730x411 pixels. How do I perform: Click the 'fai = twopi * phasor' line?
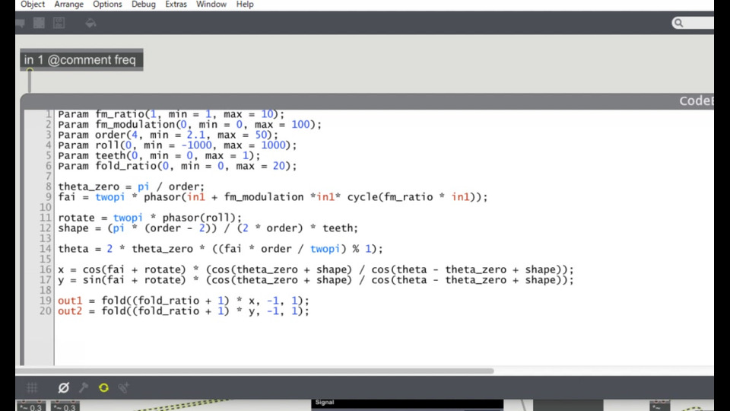(273, 197)
